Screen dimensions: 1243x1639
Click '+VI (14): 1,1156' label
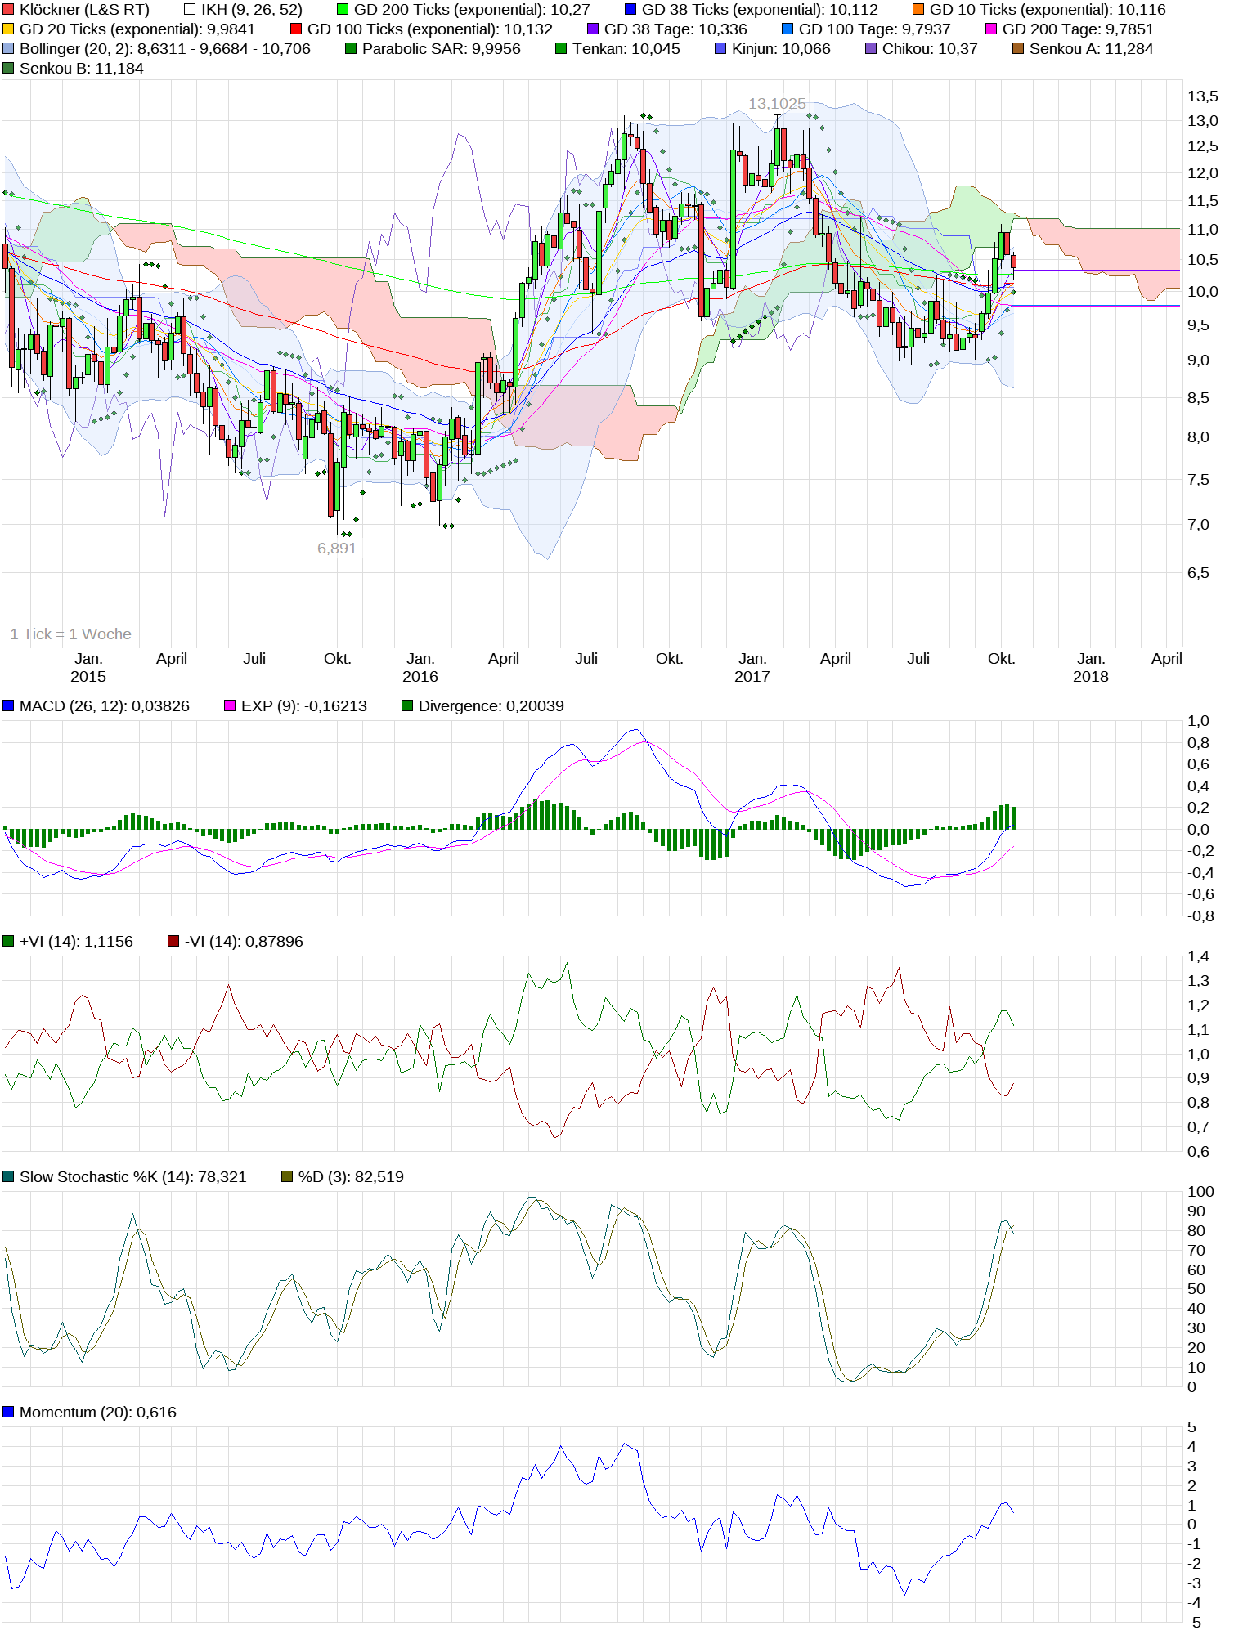click(76, 942)
